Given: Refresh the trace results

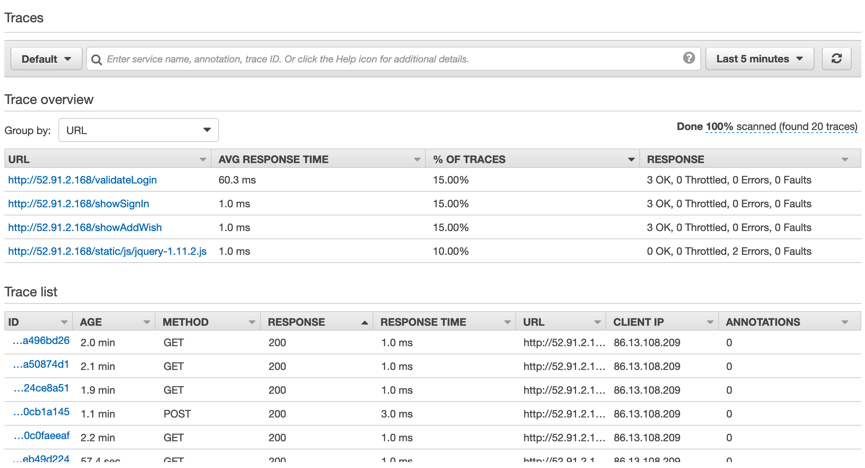Looking at the screenshot, I should [x=837, y=58].
